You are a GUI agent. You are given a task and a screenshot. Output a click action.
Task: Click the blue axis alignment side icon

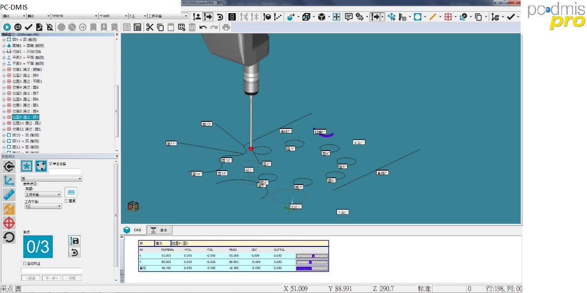click(9, 181)
